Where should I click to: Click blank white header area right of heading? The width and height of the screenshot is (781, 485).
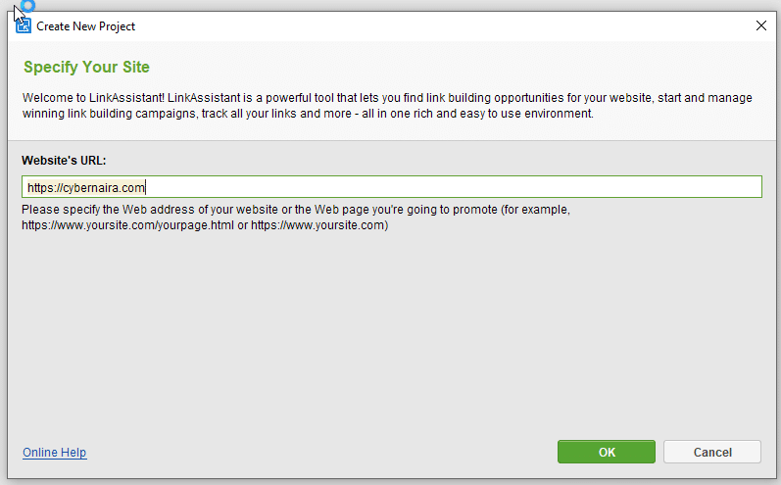490,68
